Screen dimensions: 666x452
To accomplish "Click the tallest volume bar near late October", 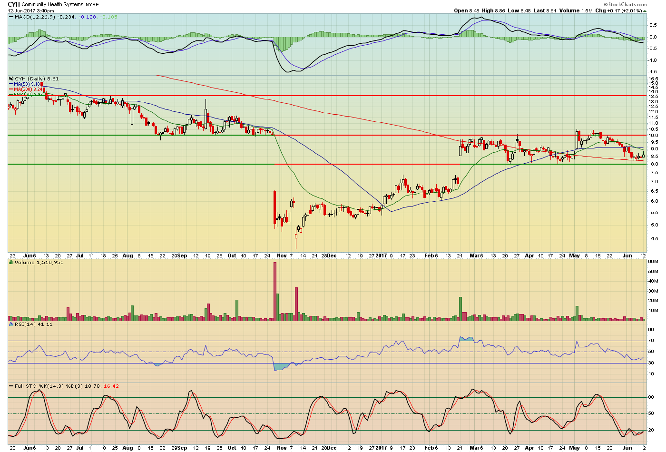I will click(x=275, y=291).
